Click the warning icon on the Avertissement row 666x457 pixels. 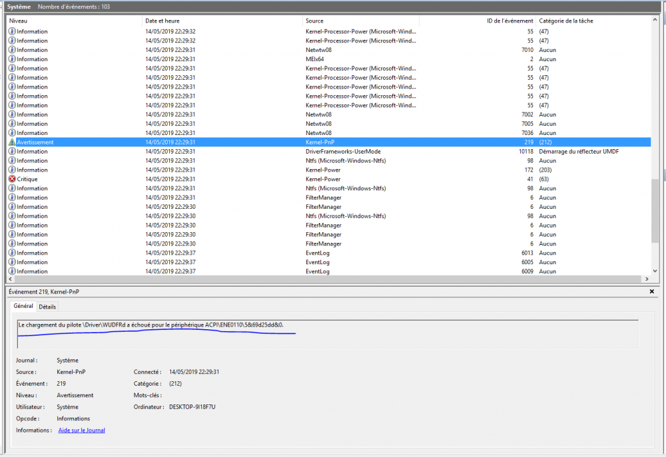(x=12, y=142)
